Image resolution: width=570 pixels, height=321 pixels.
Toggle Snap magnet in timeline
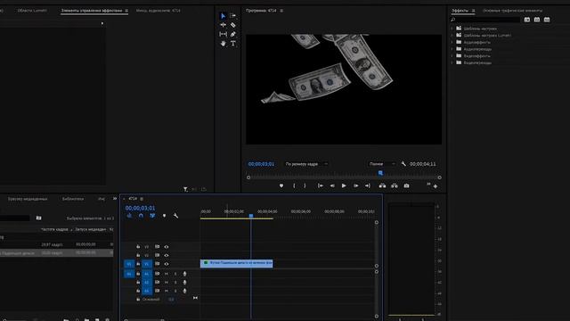(x=141, y=216)
